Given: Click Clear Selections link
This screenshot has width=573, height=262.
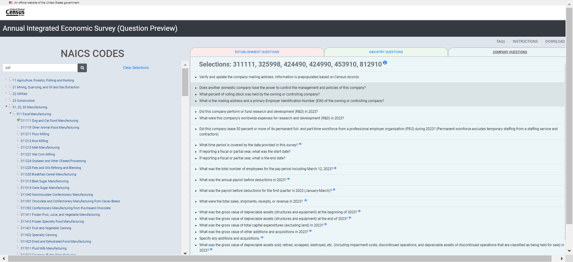Looking at the screenshot, I should (136, 68).
